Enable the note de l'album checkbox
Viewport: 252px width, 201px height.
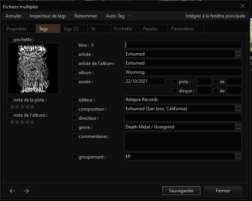click(10, 115)
